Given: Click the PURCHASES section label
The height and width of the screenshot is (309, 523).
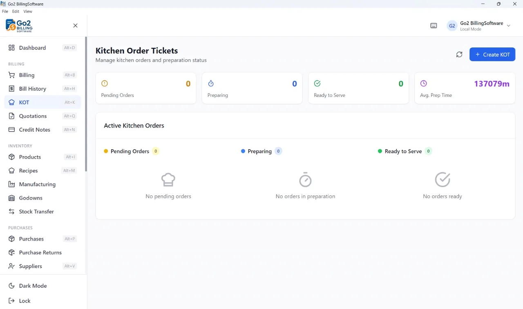Looking at the screenshot, I should coord(20,228).
